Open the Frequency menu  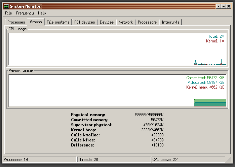pos(25,13)
